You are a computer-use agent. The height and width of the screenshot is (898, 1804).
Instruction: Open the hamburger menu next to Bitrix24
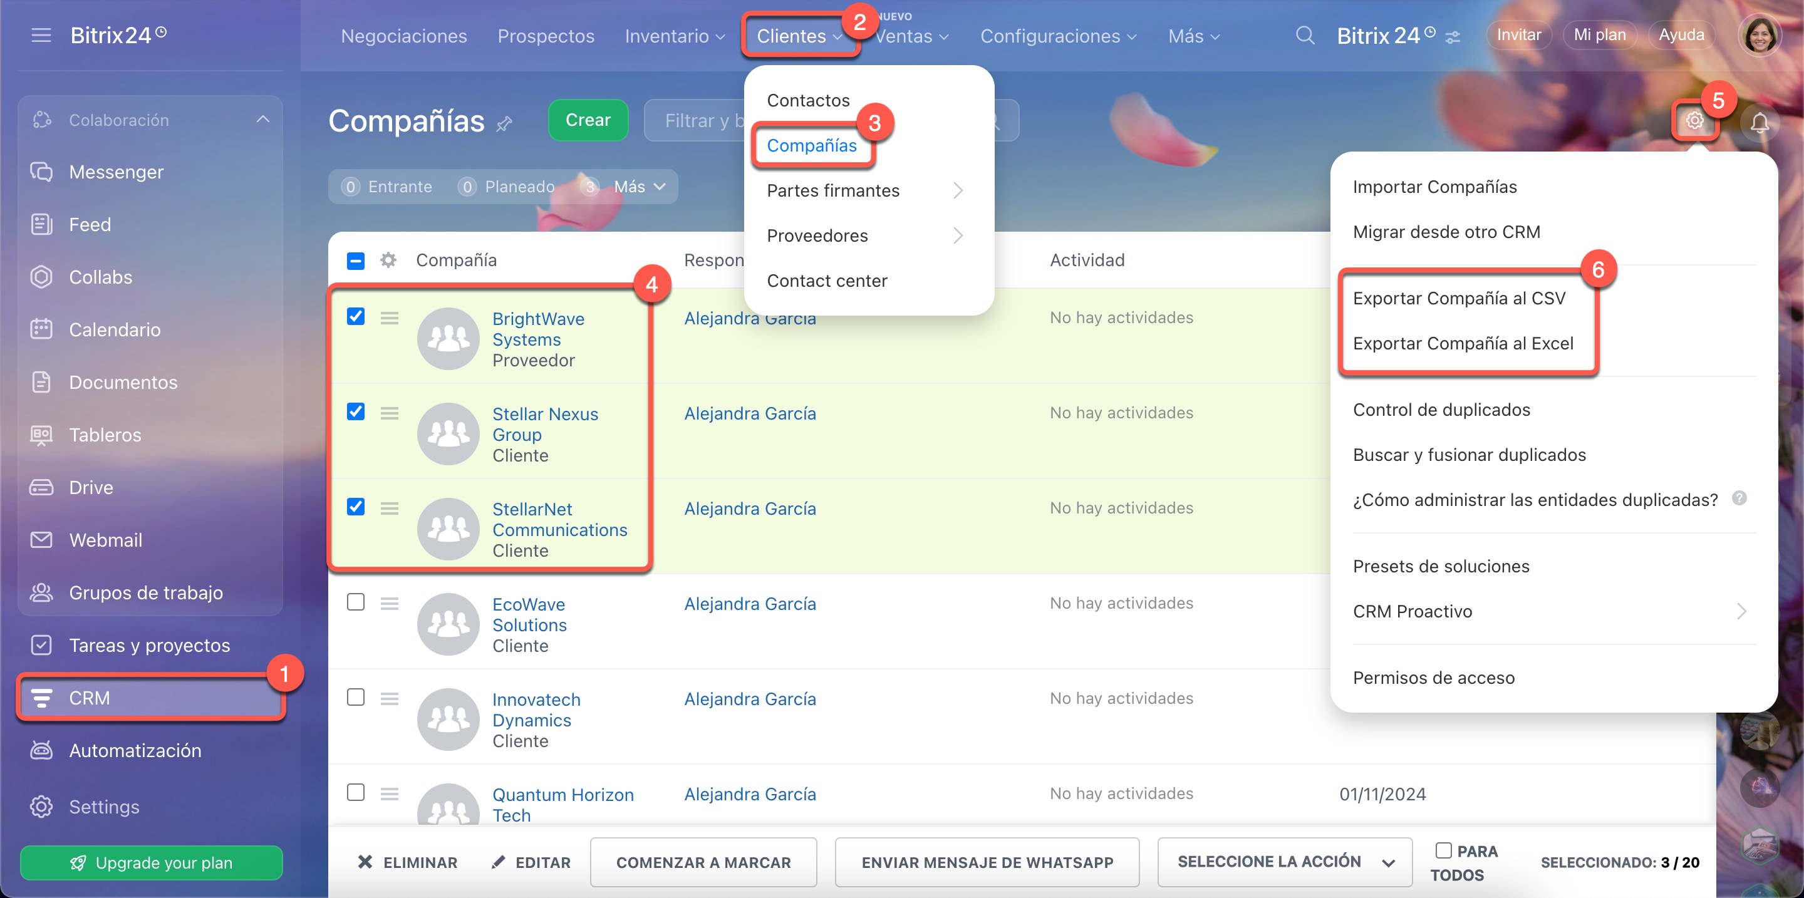pyautogui.click(x=41, y=35)
